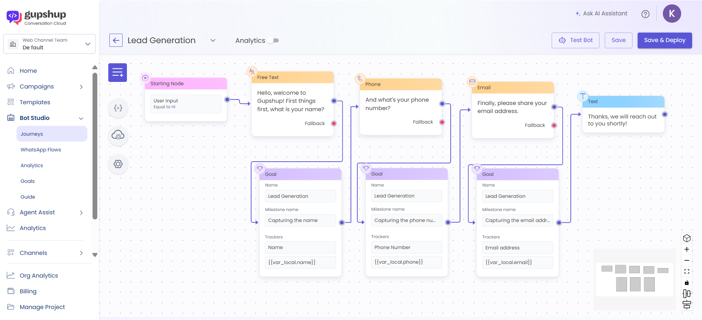Expand the Campaigns submenu
Image resolution: width=702 pixels, height=320 pixels.
click(x=81, y=87)
